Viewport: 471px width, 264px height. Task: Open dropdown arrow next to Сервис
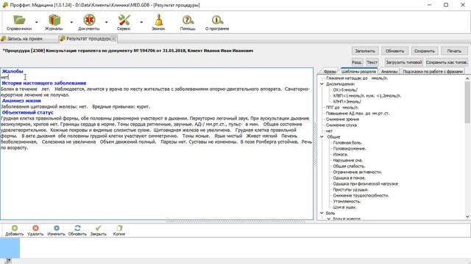(141, 22)
